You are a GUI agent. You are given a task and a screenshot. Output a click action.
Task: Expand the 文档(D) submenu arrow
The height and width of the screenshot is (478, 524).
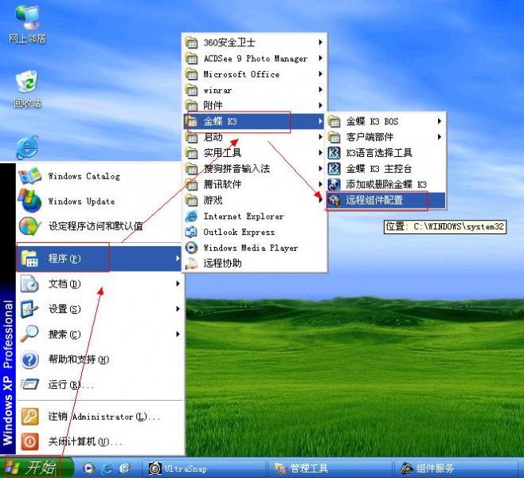tap(178, 284)
